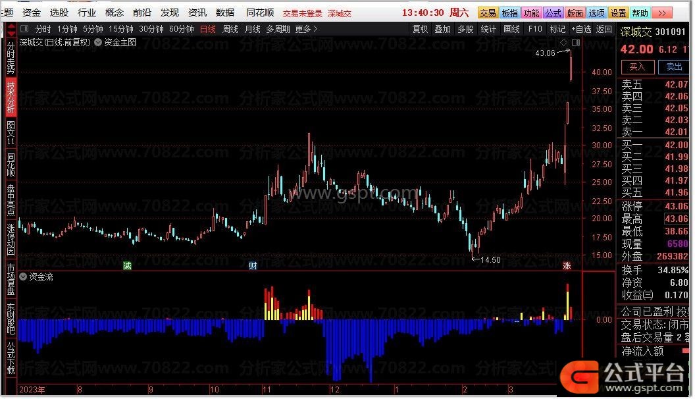
Task: Click the pink 功能 button
Action: [531, 13]
